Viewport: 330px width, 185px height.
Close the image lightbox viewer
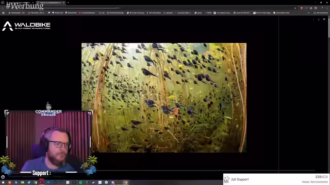coord(324,19)
